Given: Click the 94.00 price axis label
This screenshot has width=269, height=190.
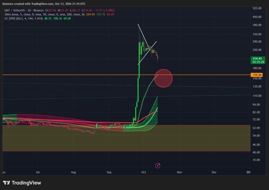Looking at the screenshot, I should [256, 104].
